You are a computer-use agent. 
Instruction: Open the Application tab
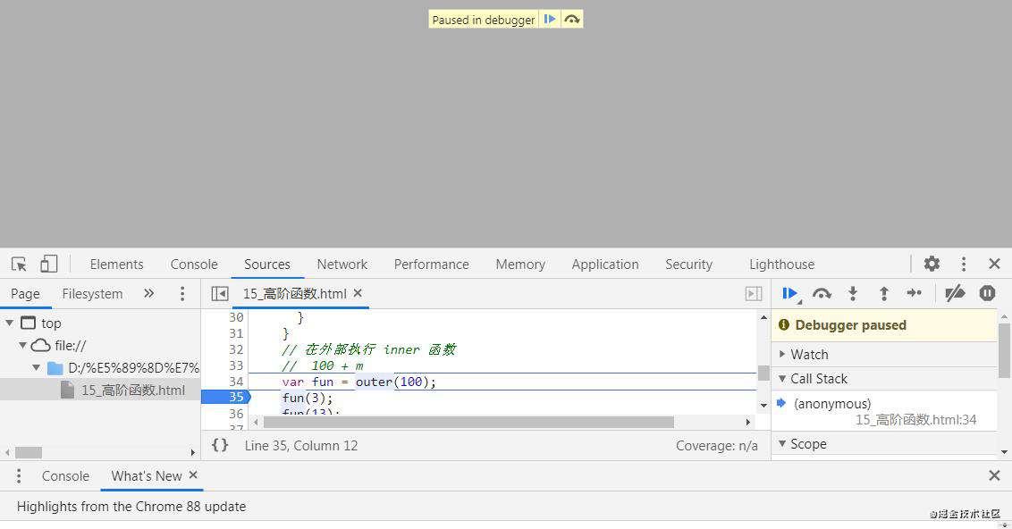pos(604,264)
